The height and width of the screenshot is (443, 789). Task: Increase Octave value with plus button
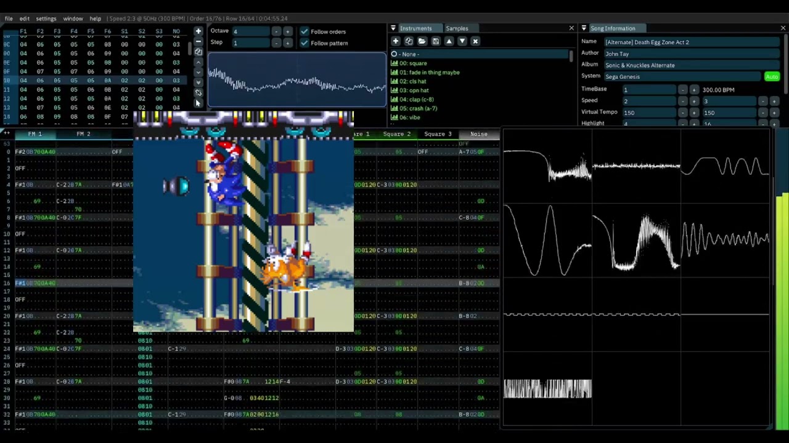tap(287, 31)
